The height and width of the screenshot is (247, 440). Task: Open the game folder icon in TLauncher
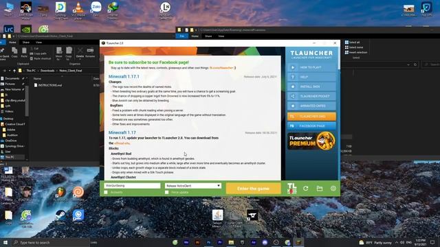(x=319, y=189)
